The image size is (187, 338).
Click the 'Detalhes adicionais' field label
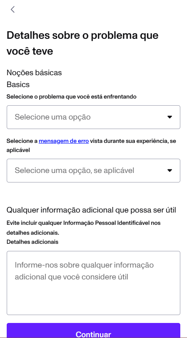pyautogui.click(x=32, y=242)
